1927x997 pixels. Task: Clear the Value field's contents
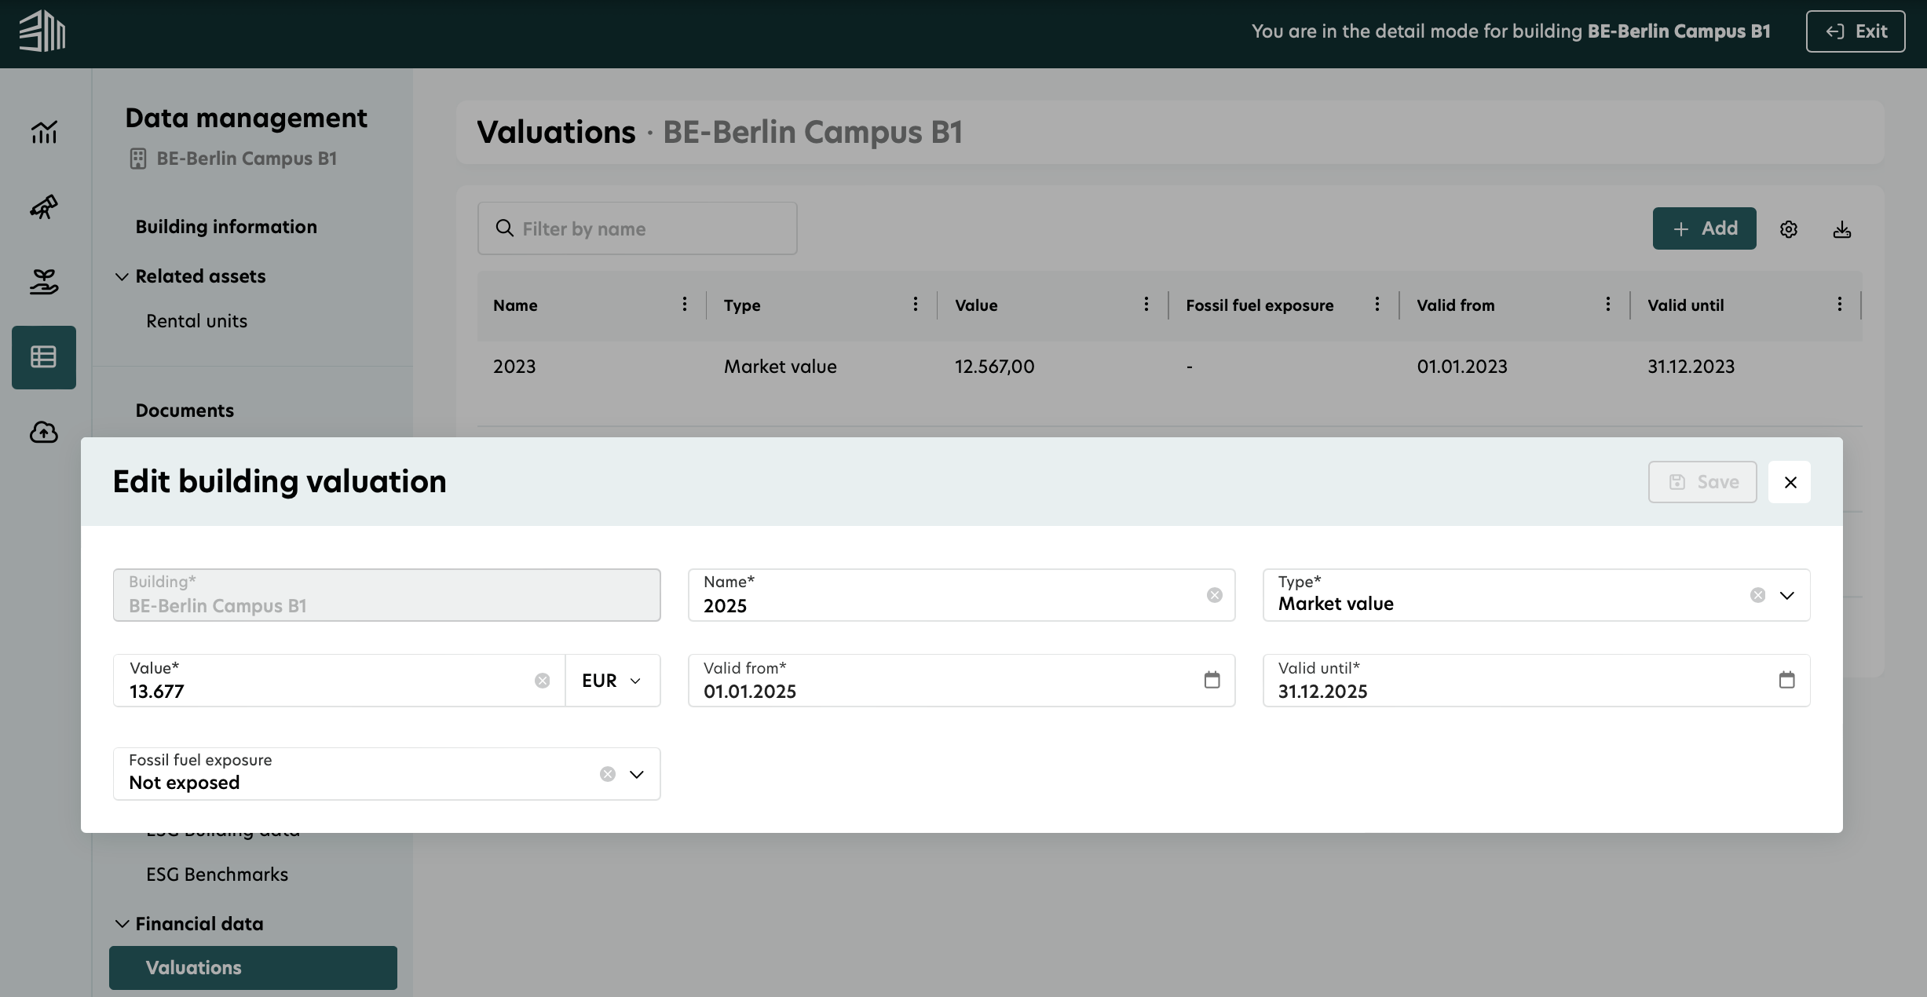[x=542, y=681]
